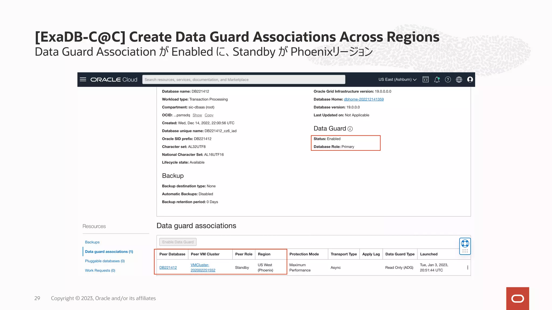Open Pluggable databases (0)
Image resolution: width=552 pixels, height=310 pixels.
click(x=105, y=261)
